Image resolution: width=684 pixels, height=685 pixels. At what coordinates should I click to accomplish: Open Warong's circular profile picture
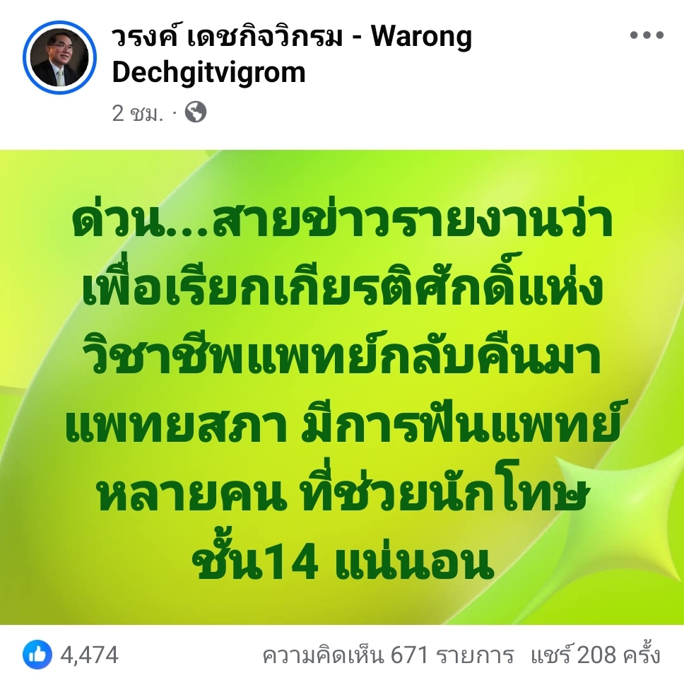click(x=59, y=57)
